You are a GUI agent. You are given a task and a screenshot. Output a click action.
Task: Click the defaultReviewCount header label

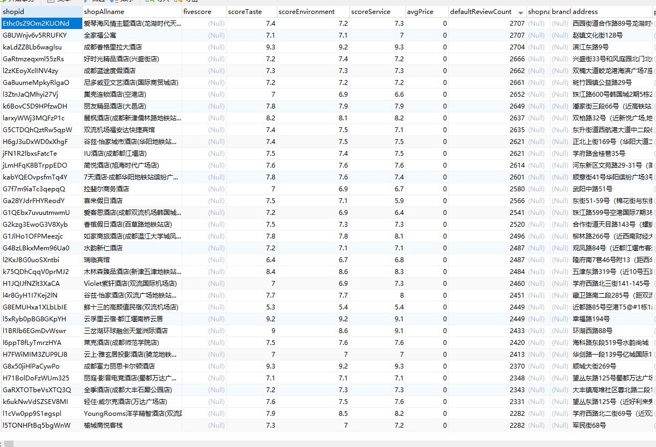[x=481, y=11]
